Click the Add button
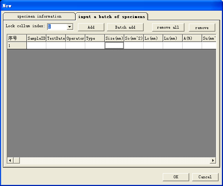Screen dimensions: 223x186 click(x=91, y=28)
